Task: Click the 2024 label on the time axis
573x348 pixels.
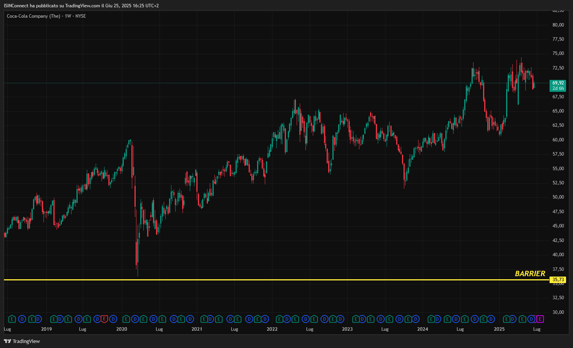Action: click(x=423, y=329)
